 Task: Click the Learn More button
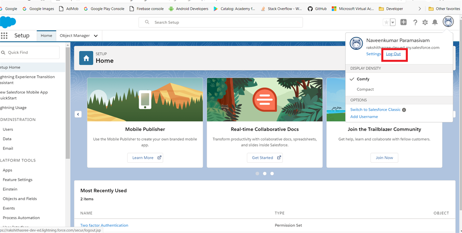click(145, 158)
